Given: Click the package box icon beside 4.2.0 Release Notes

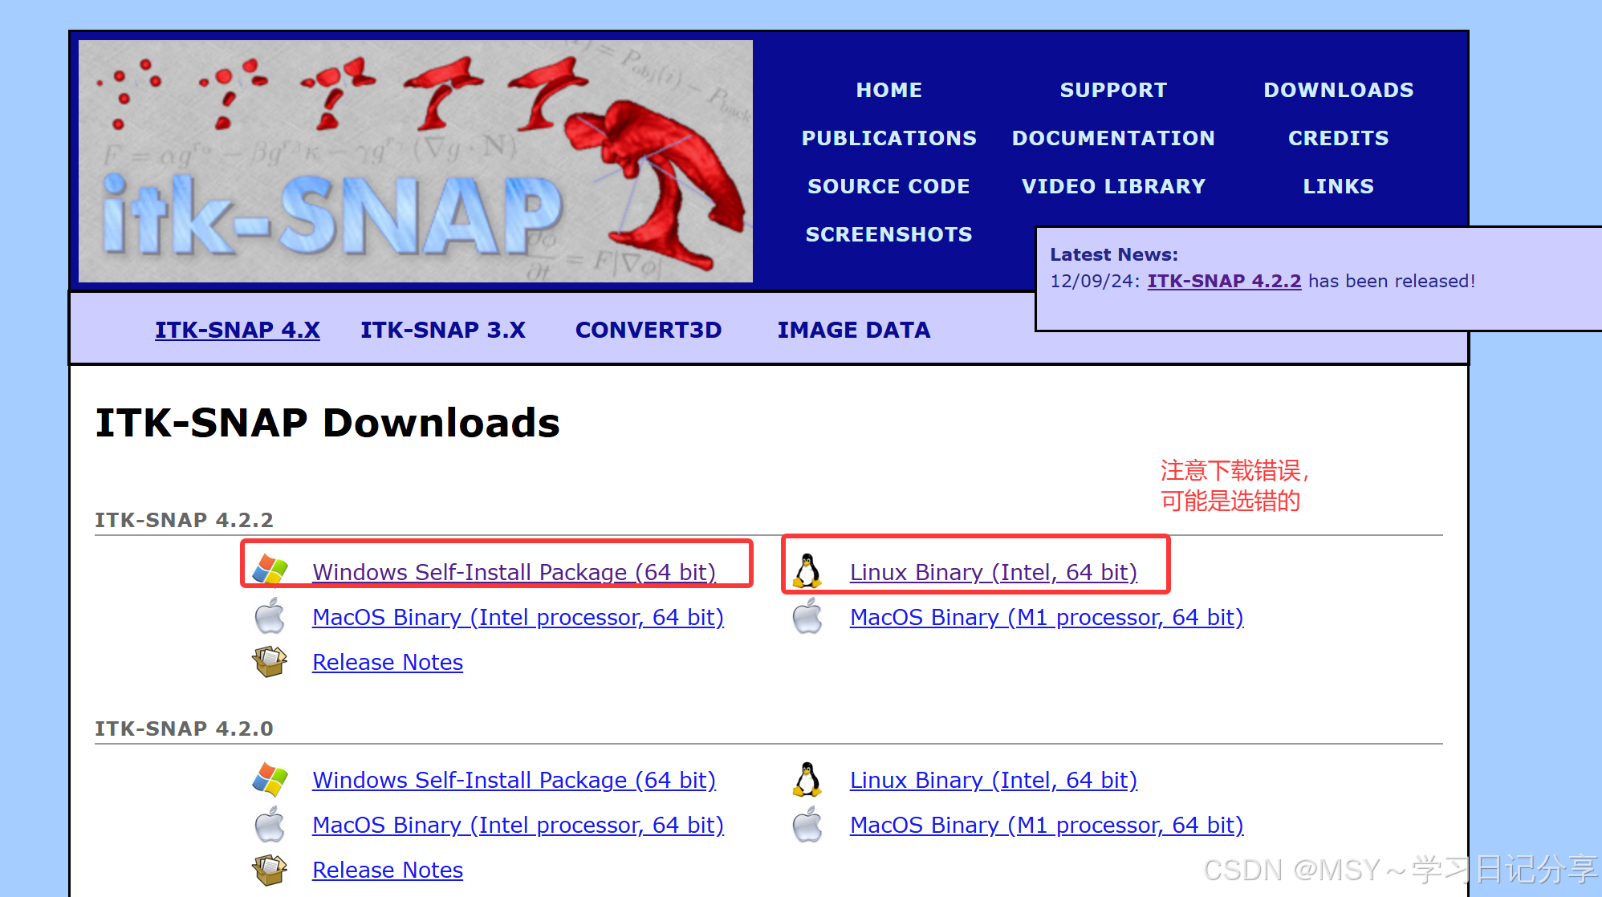Looking at the screenshot, I should tap(270, 870).
